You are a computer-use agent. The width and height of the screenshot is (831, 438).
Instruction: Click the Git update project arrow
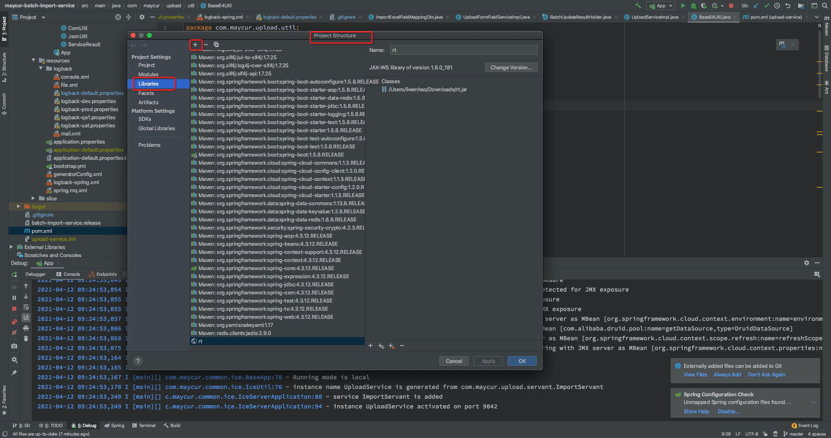point(756,6)
